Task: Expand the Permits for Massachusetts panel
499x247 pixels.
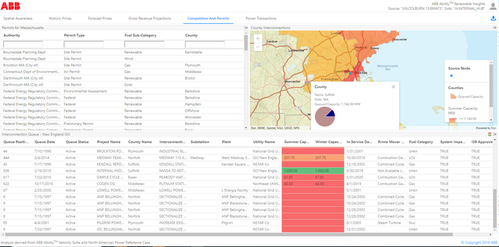Action: coord(246,28)
